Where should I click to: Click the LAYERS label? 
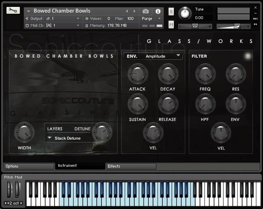(55, 129)
